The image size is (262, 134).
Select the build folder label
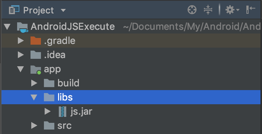pos(68,83)
